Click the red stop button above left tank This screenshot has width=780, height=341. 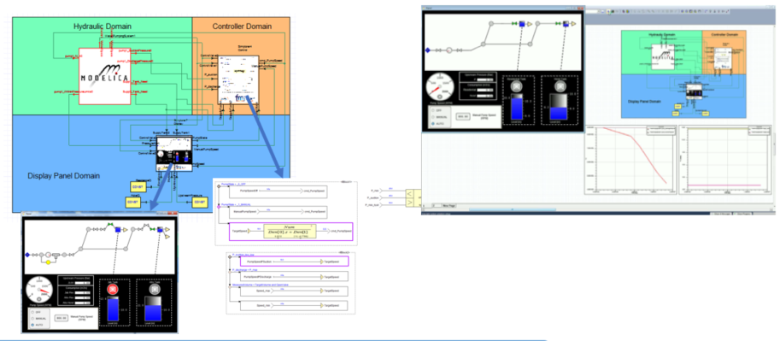coord(113,289)
